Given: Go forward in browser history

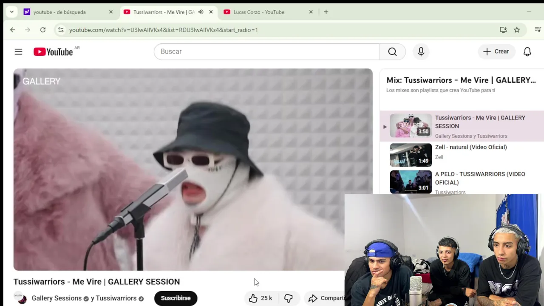Looking at the screenshot, I should (x=28, y=30).
